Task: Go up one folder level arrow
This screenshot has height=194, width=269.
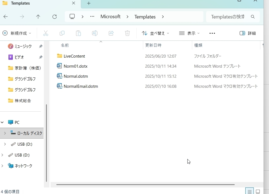Action: (x=38, y=17)
